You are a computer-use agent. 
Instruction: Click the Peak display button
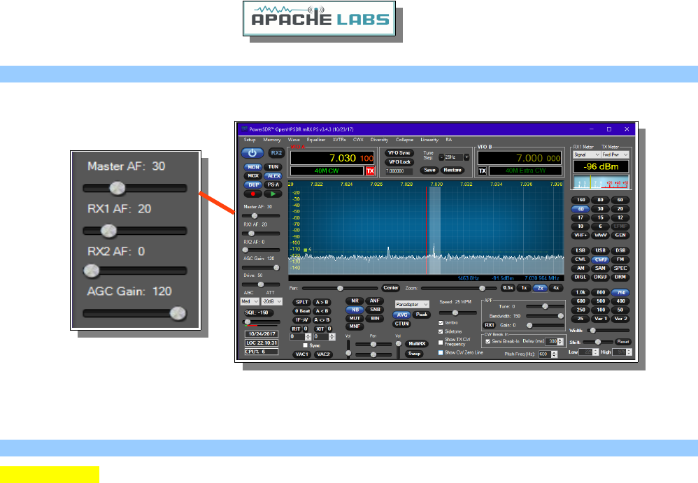tap(421, 315)
